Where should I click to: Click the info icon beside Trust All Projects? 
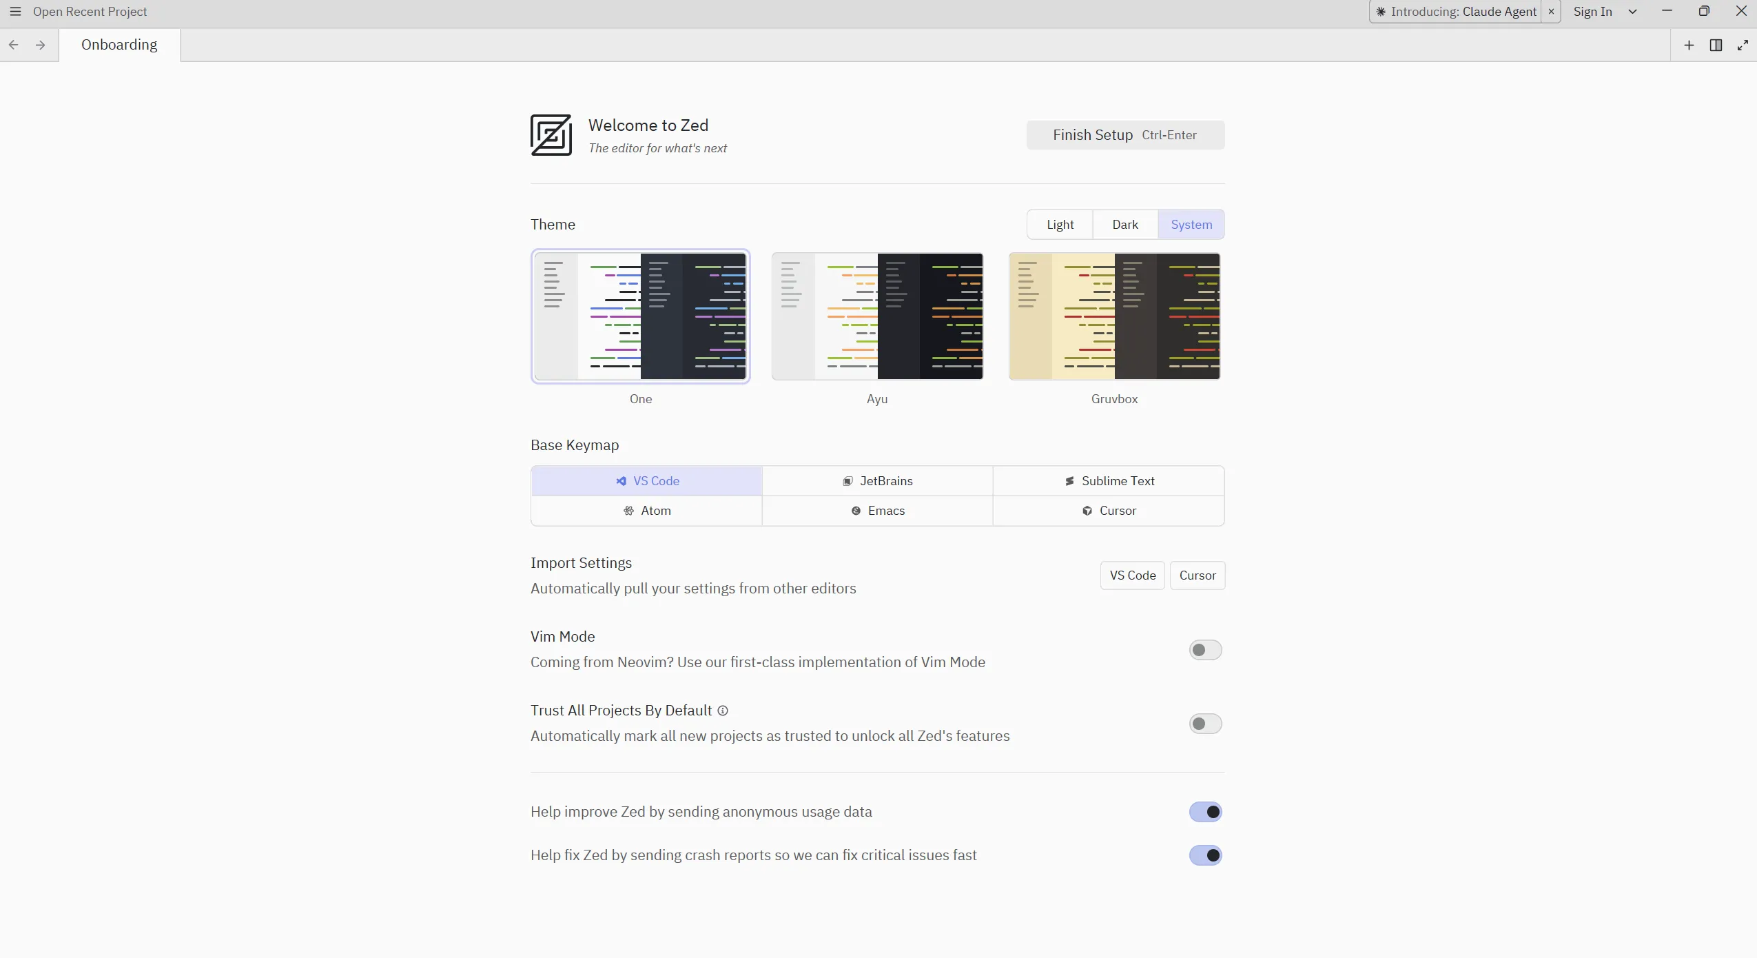722,711
